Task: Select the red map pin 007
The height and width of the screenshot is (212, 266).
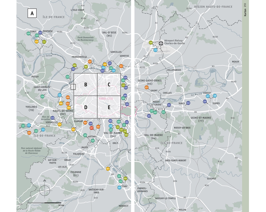Action: click(92, 128)
